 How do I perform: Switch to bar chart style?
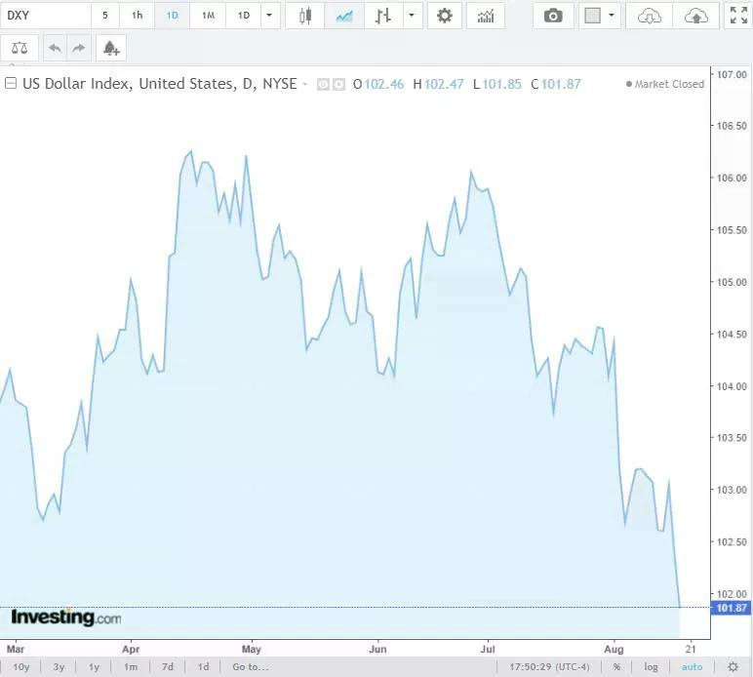tap(383, 16)
